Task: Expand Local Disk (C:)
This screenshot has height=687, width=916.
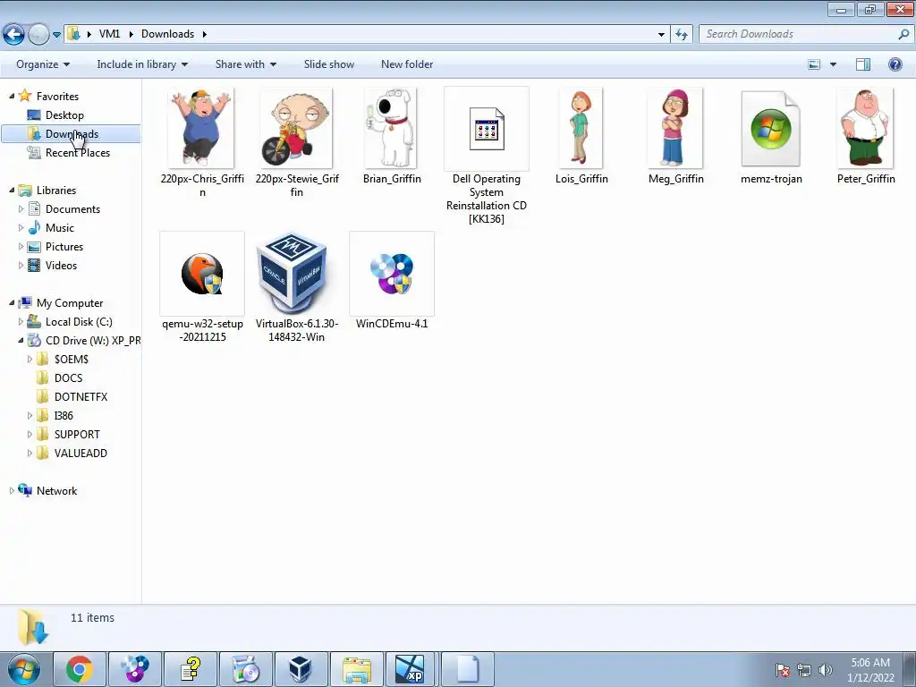Action: [x=21, y=322]
